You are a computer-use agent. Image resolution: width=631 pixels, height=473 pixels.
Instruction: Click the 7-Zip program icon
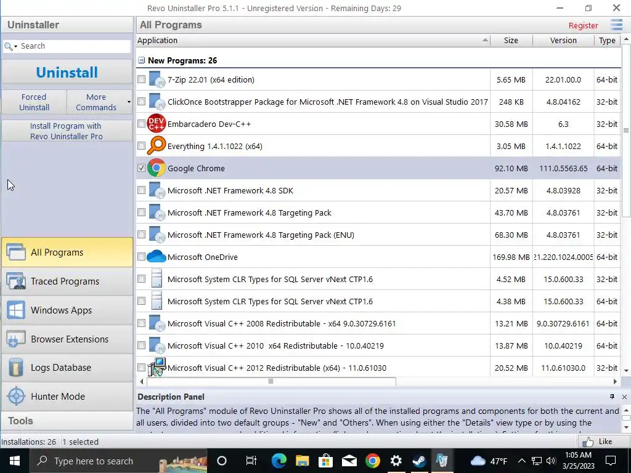(x=157, y=79)
